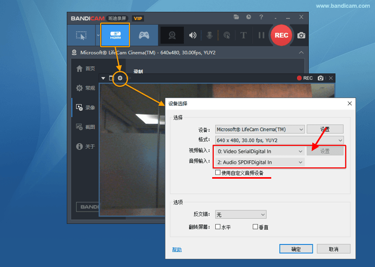Enable the 使用自定义音频设备 checkbox
Viewport: 375px width, 267px height.
(x=218, y=173)
